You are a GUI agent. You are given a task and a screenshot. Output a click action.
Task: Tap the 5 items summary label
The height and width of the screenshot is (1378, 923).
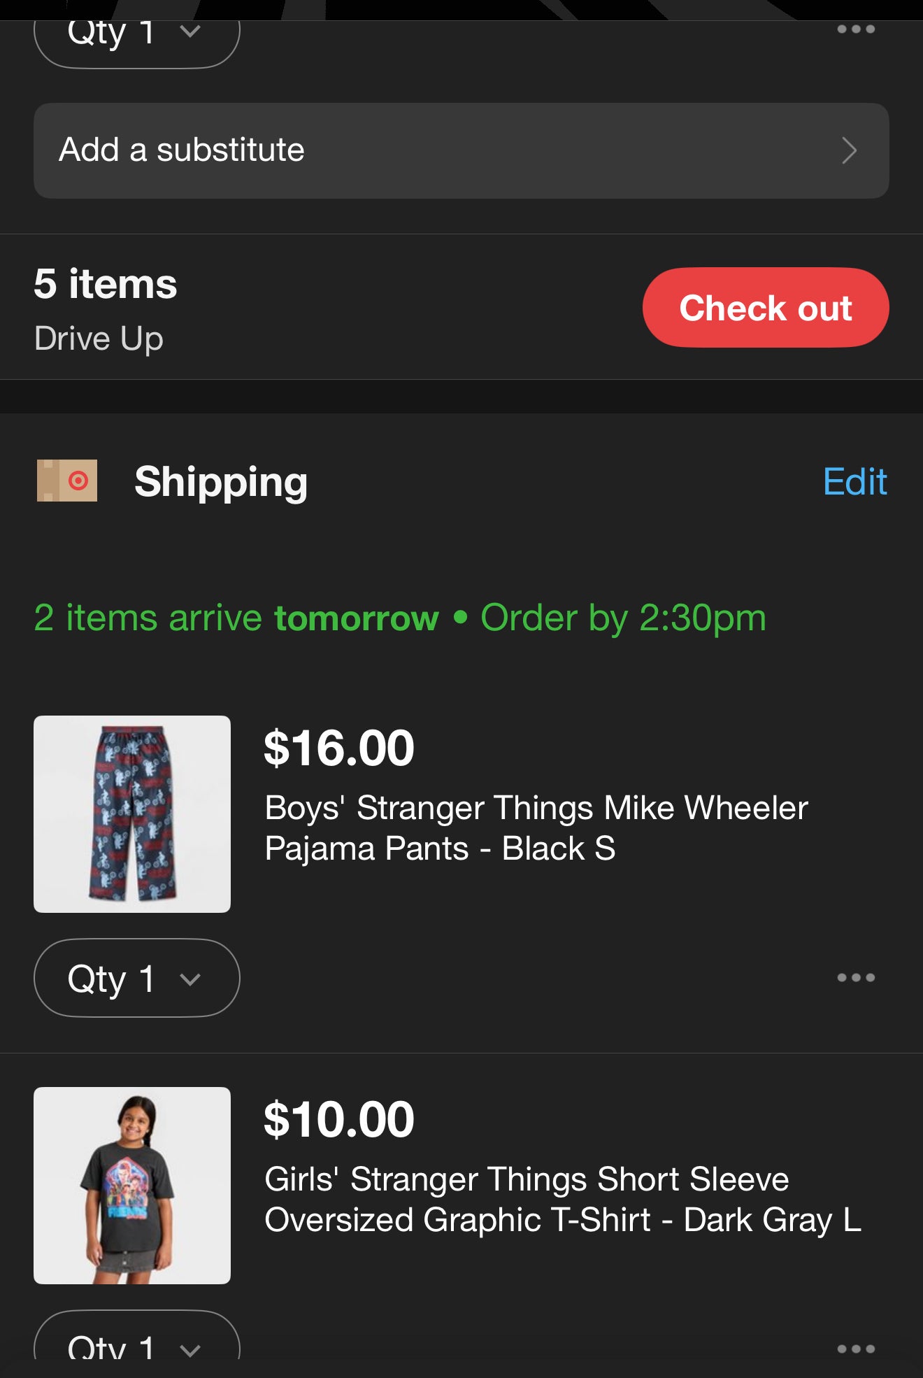point(106,284)
